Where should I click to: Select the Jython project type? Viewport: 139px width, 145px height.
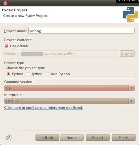tap(28, 74)
